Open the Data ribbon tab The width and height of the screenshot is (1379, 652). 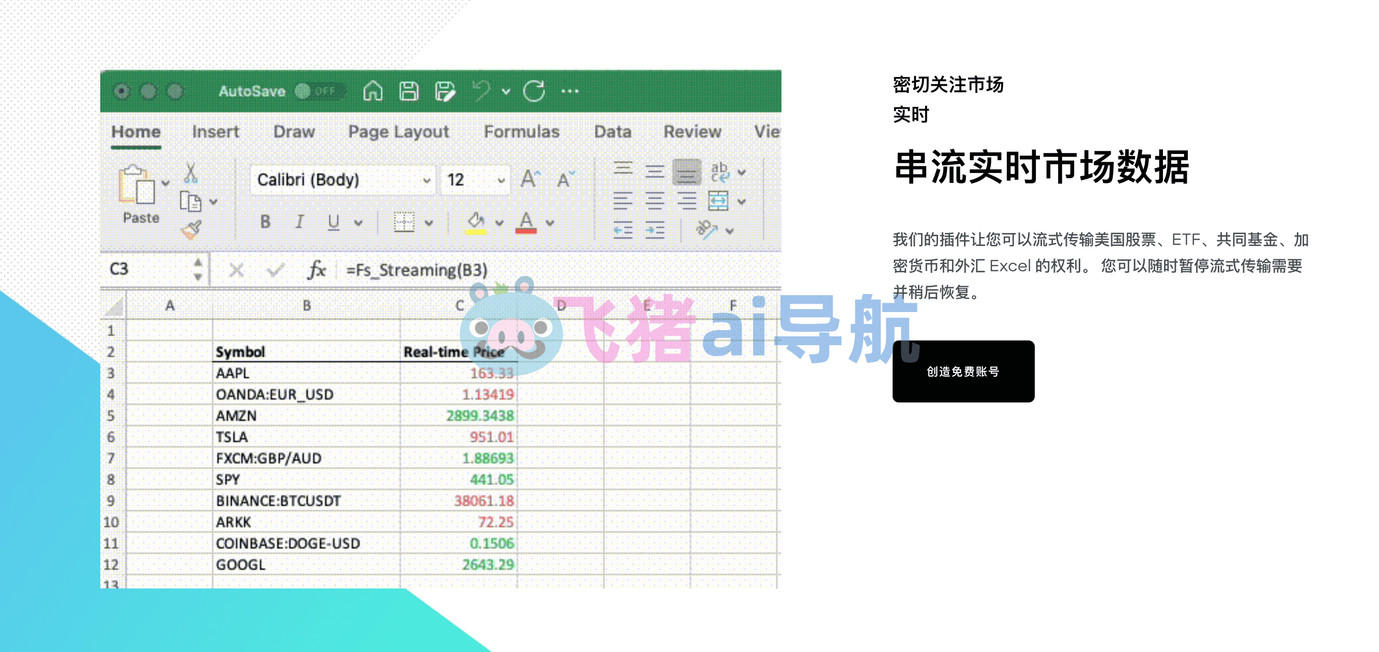coord(612,132)
